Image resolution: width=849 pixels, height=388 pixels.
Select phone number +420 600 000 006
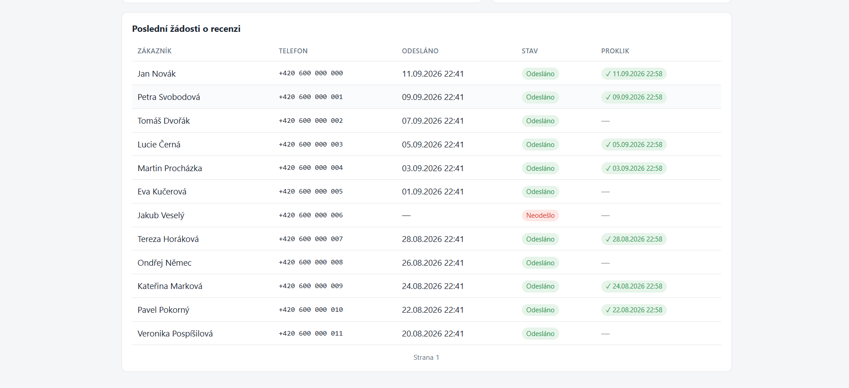[x=311, y=216]
